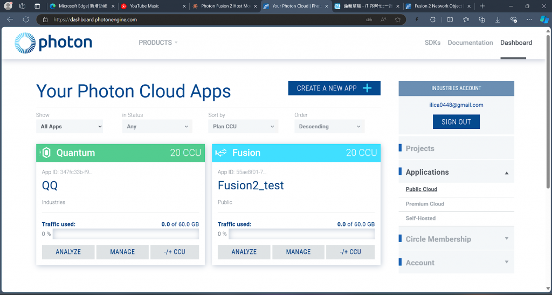Click MANAGE on the Quantum QQ app

122,252
